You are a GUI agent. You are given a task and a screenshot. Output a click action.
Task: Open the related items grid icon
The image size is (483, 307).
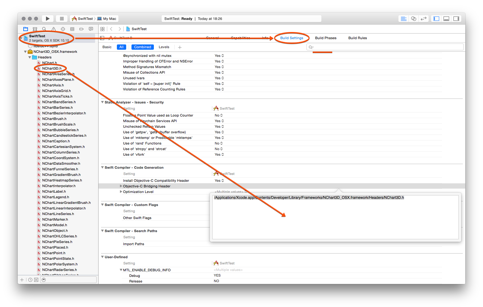coord(102,29)
